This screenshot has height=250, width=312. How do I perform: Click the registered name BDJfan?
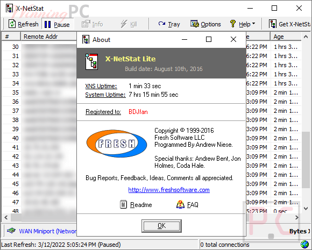138,112
